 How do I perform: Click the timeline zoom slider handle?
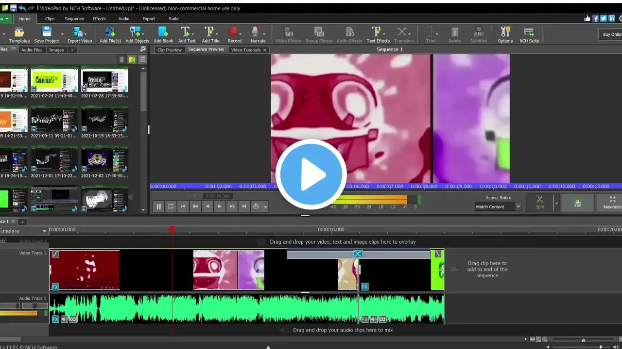click(x=584, y=340)
